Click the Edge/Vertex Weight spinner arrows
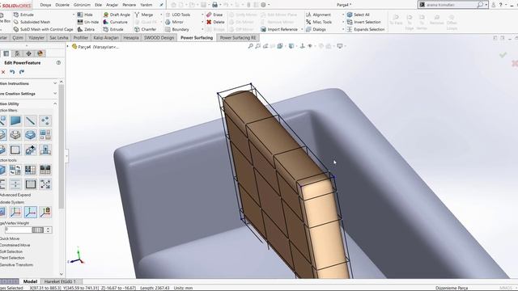518x291 pixels. [x=49, y=230]
